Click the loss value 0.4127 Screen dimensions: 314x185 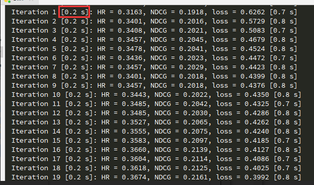[x=257, y=150]
